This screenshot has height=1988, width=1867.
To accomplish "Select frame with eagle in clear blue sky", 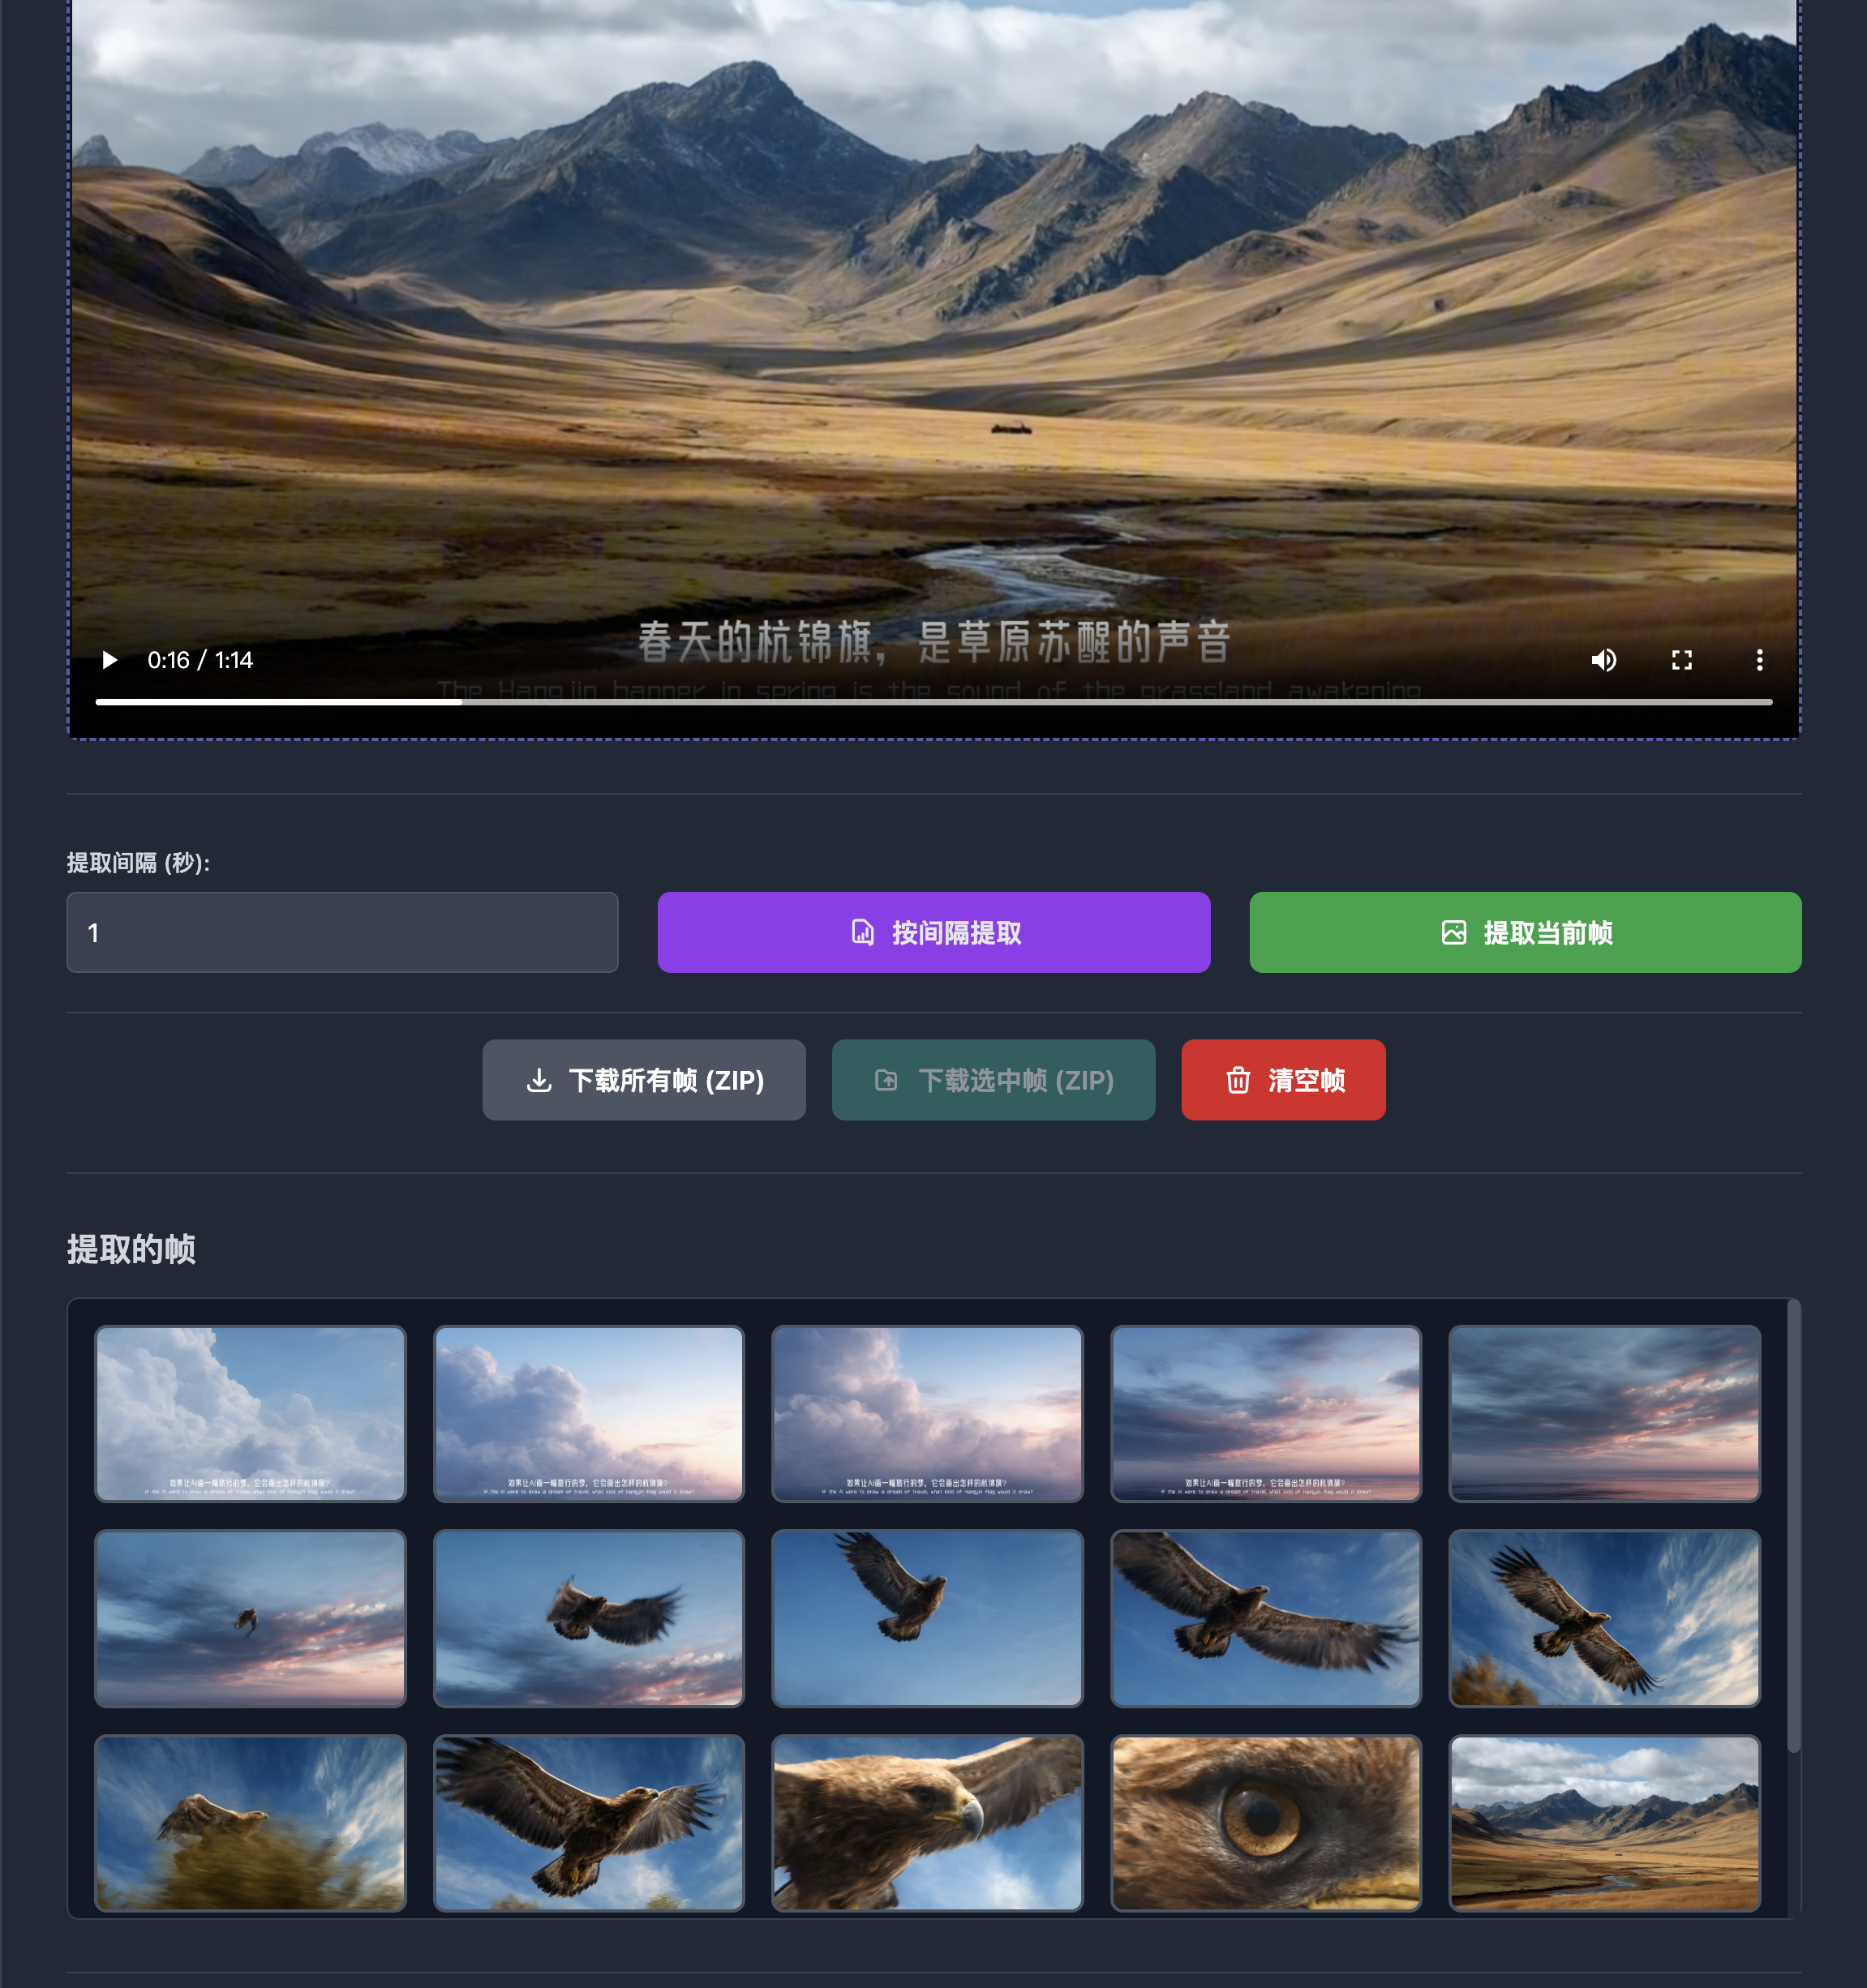I will 928,1618.
